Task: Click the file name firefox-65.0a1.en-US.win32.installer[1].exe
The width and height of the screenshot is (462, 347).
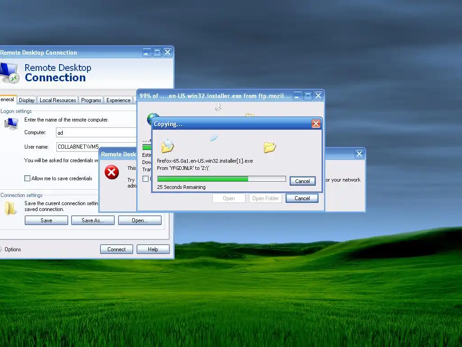Action: point(205,161)
